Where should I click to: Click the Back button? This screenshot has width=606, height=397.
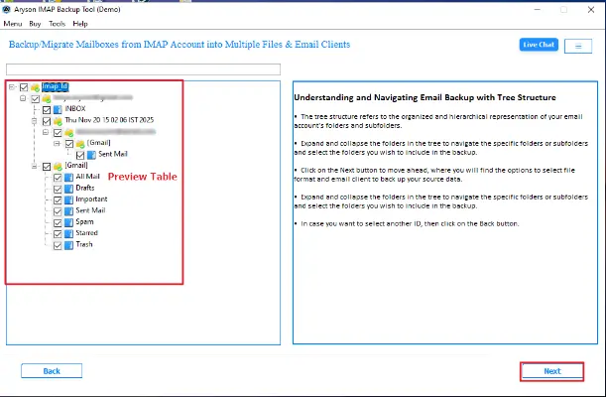point(52,371)
